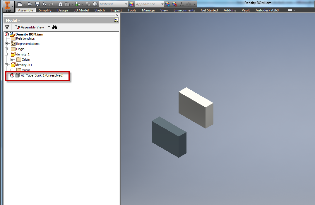This screenshot has width=315, height=205.
Task: Click the red question mark beside Density BOM.iam
Action: (x=7, y=34)
